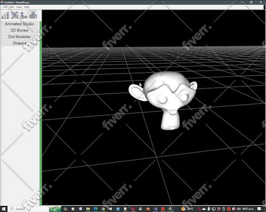Select the inward-arrows shrink tool icon
The height and width of the screenshot is (212, 266).
click(x=15, y=15)
